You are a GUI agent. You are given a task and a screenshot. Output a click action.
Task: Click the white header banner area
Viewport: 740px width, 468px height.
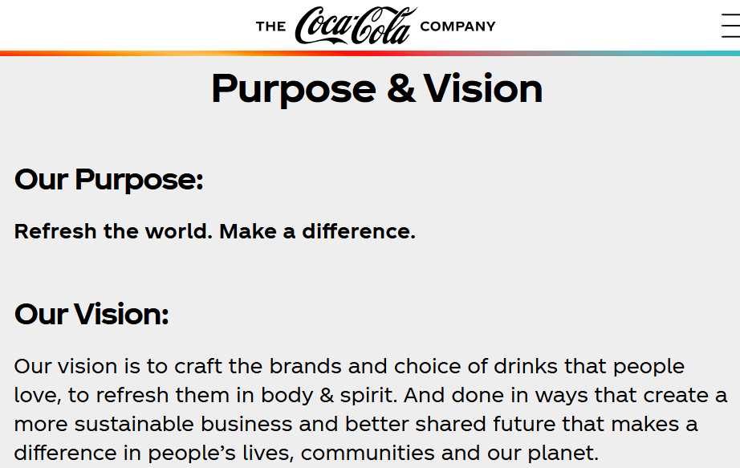point(120,25)
